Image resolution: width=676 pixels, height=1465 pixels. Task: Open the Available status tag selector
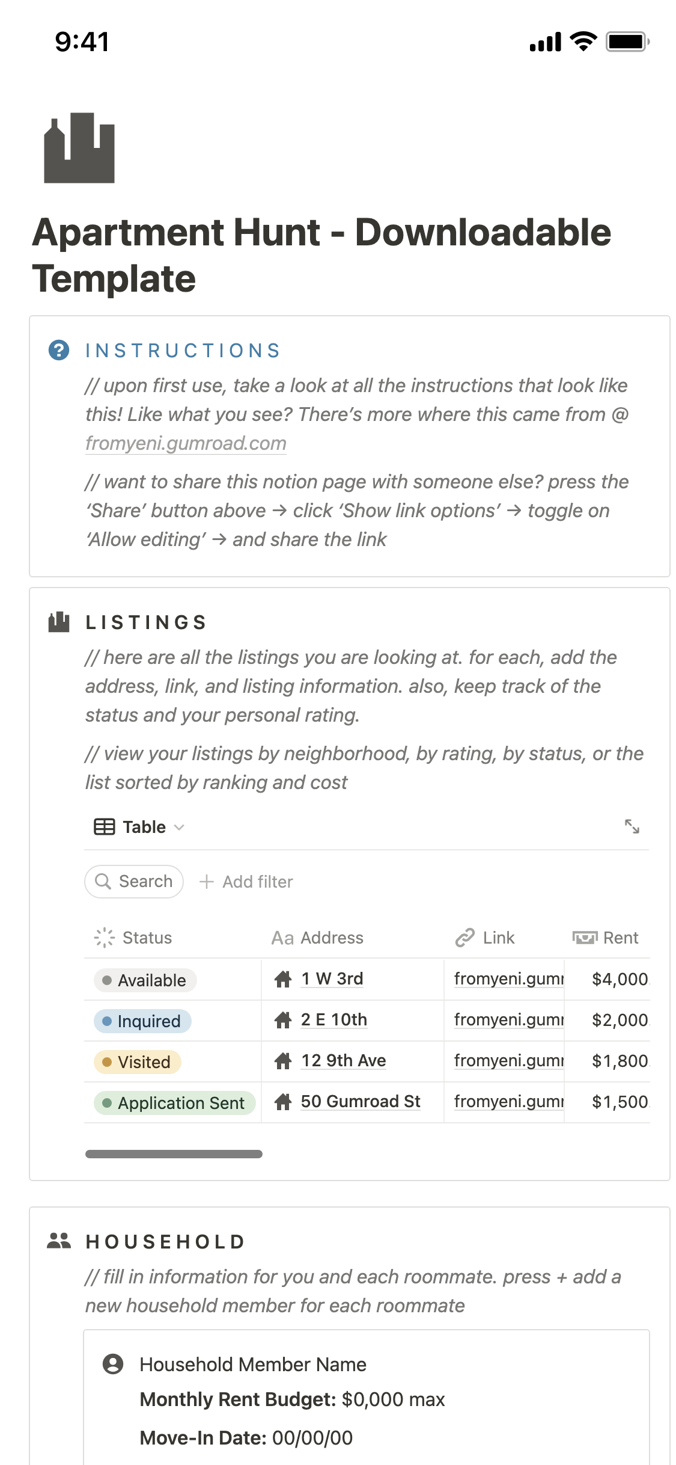click(145, 980)
